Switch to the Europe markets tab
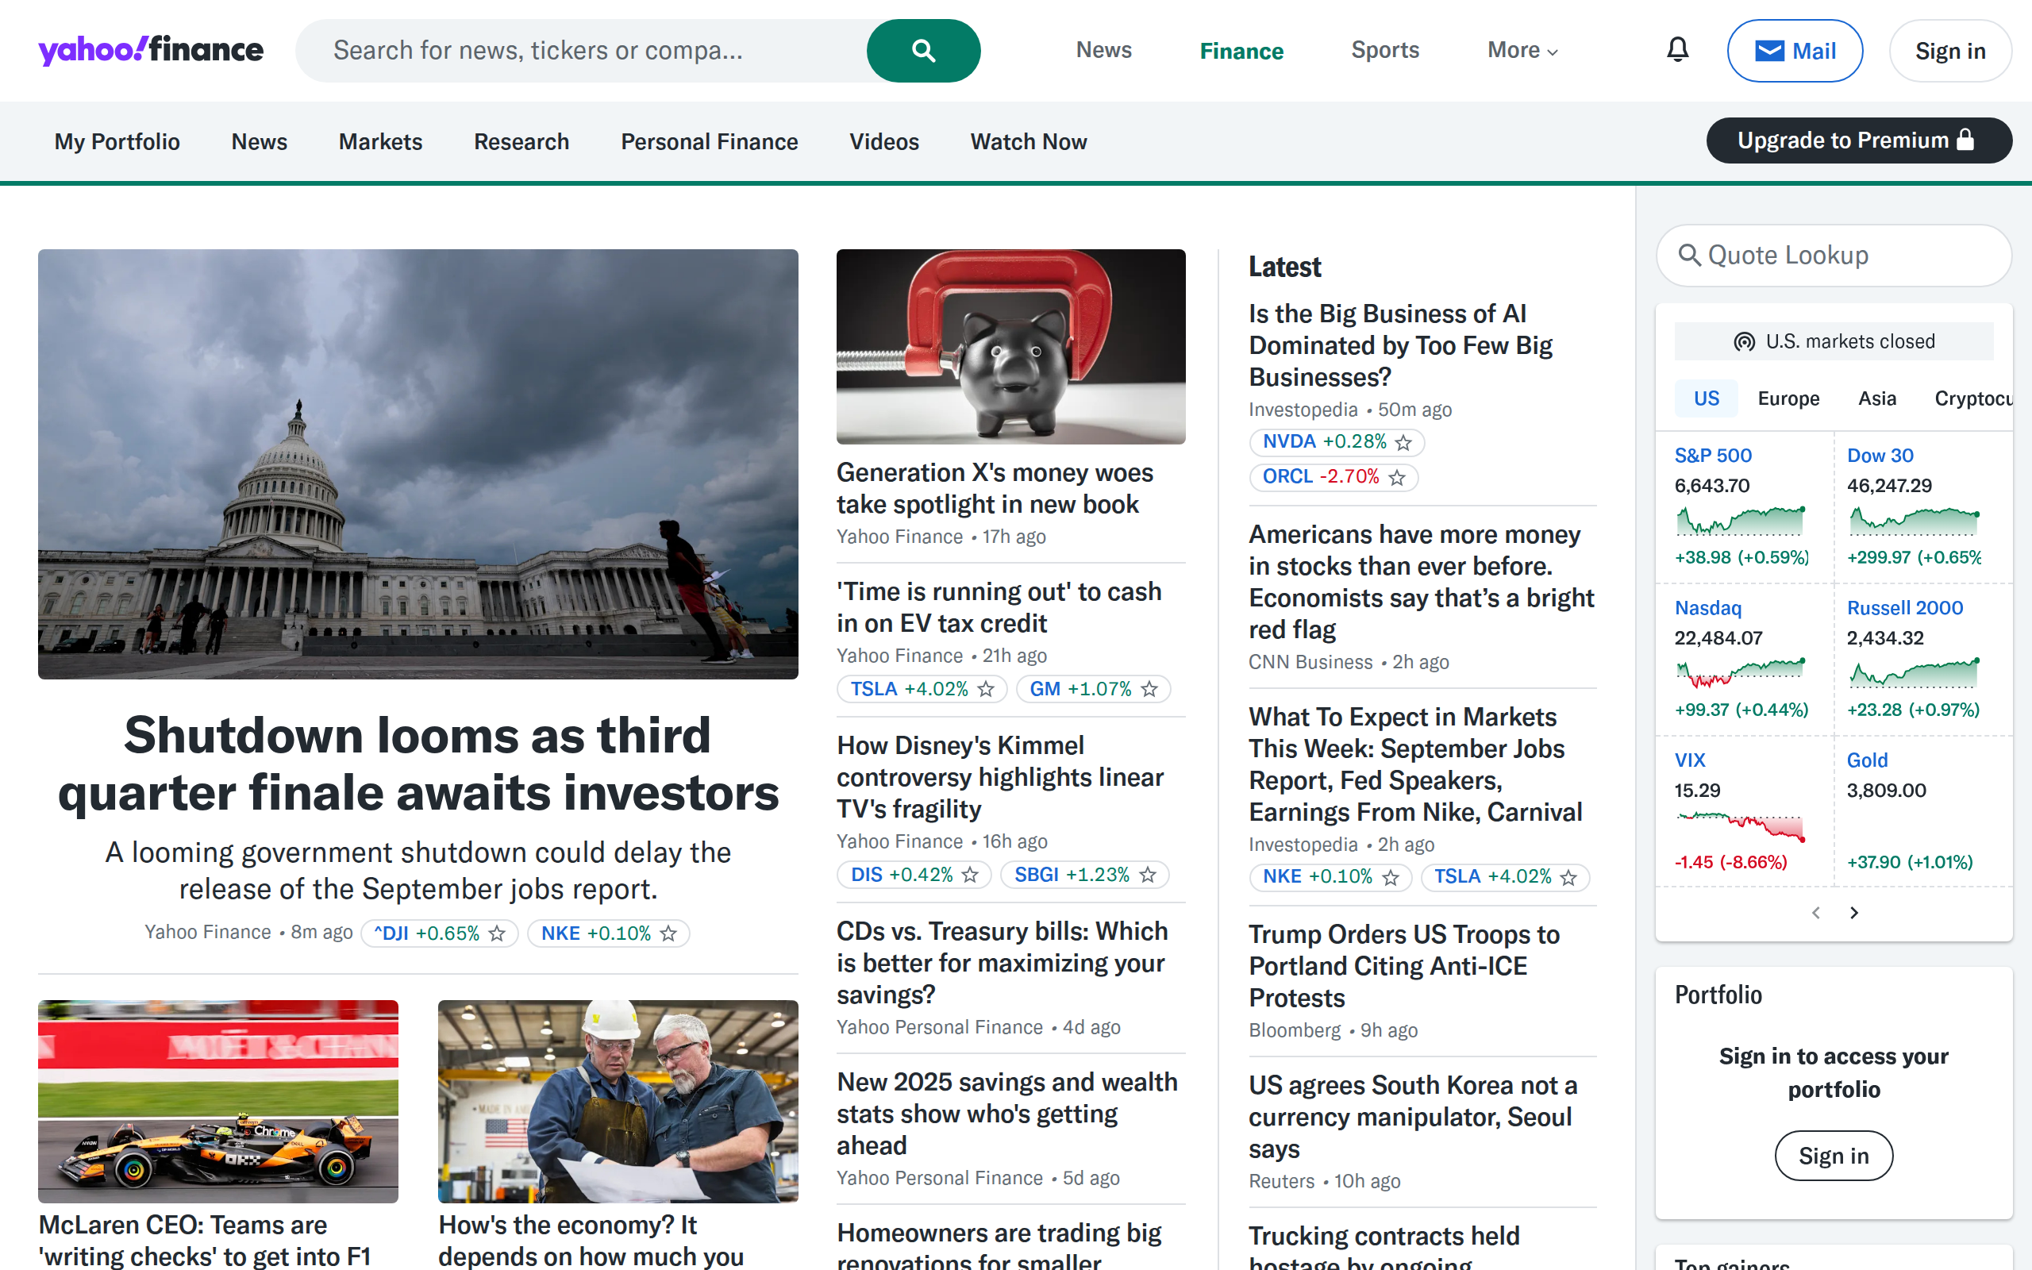 tap(1788, 398)
